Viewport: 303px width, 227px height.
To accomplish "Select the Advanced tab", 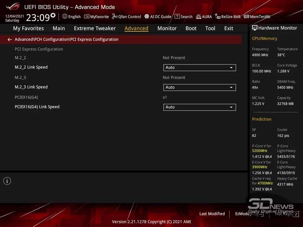I will [136, 28].
